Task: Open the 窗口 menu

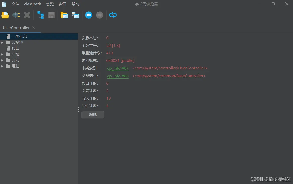Action: 63,4
